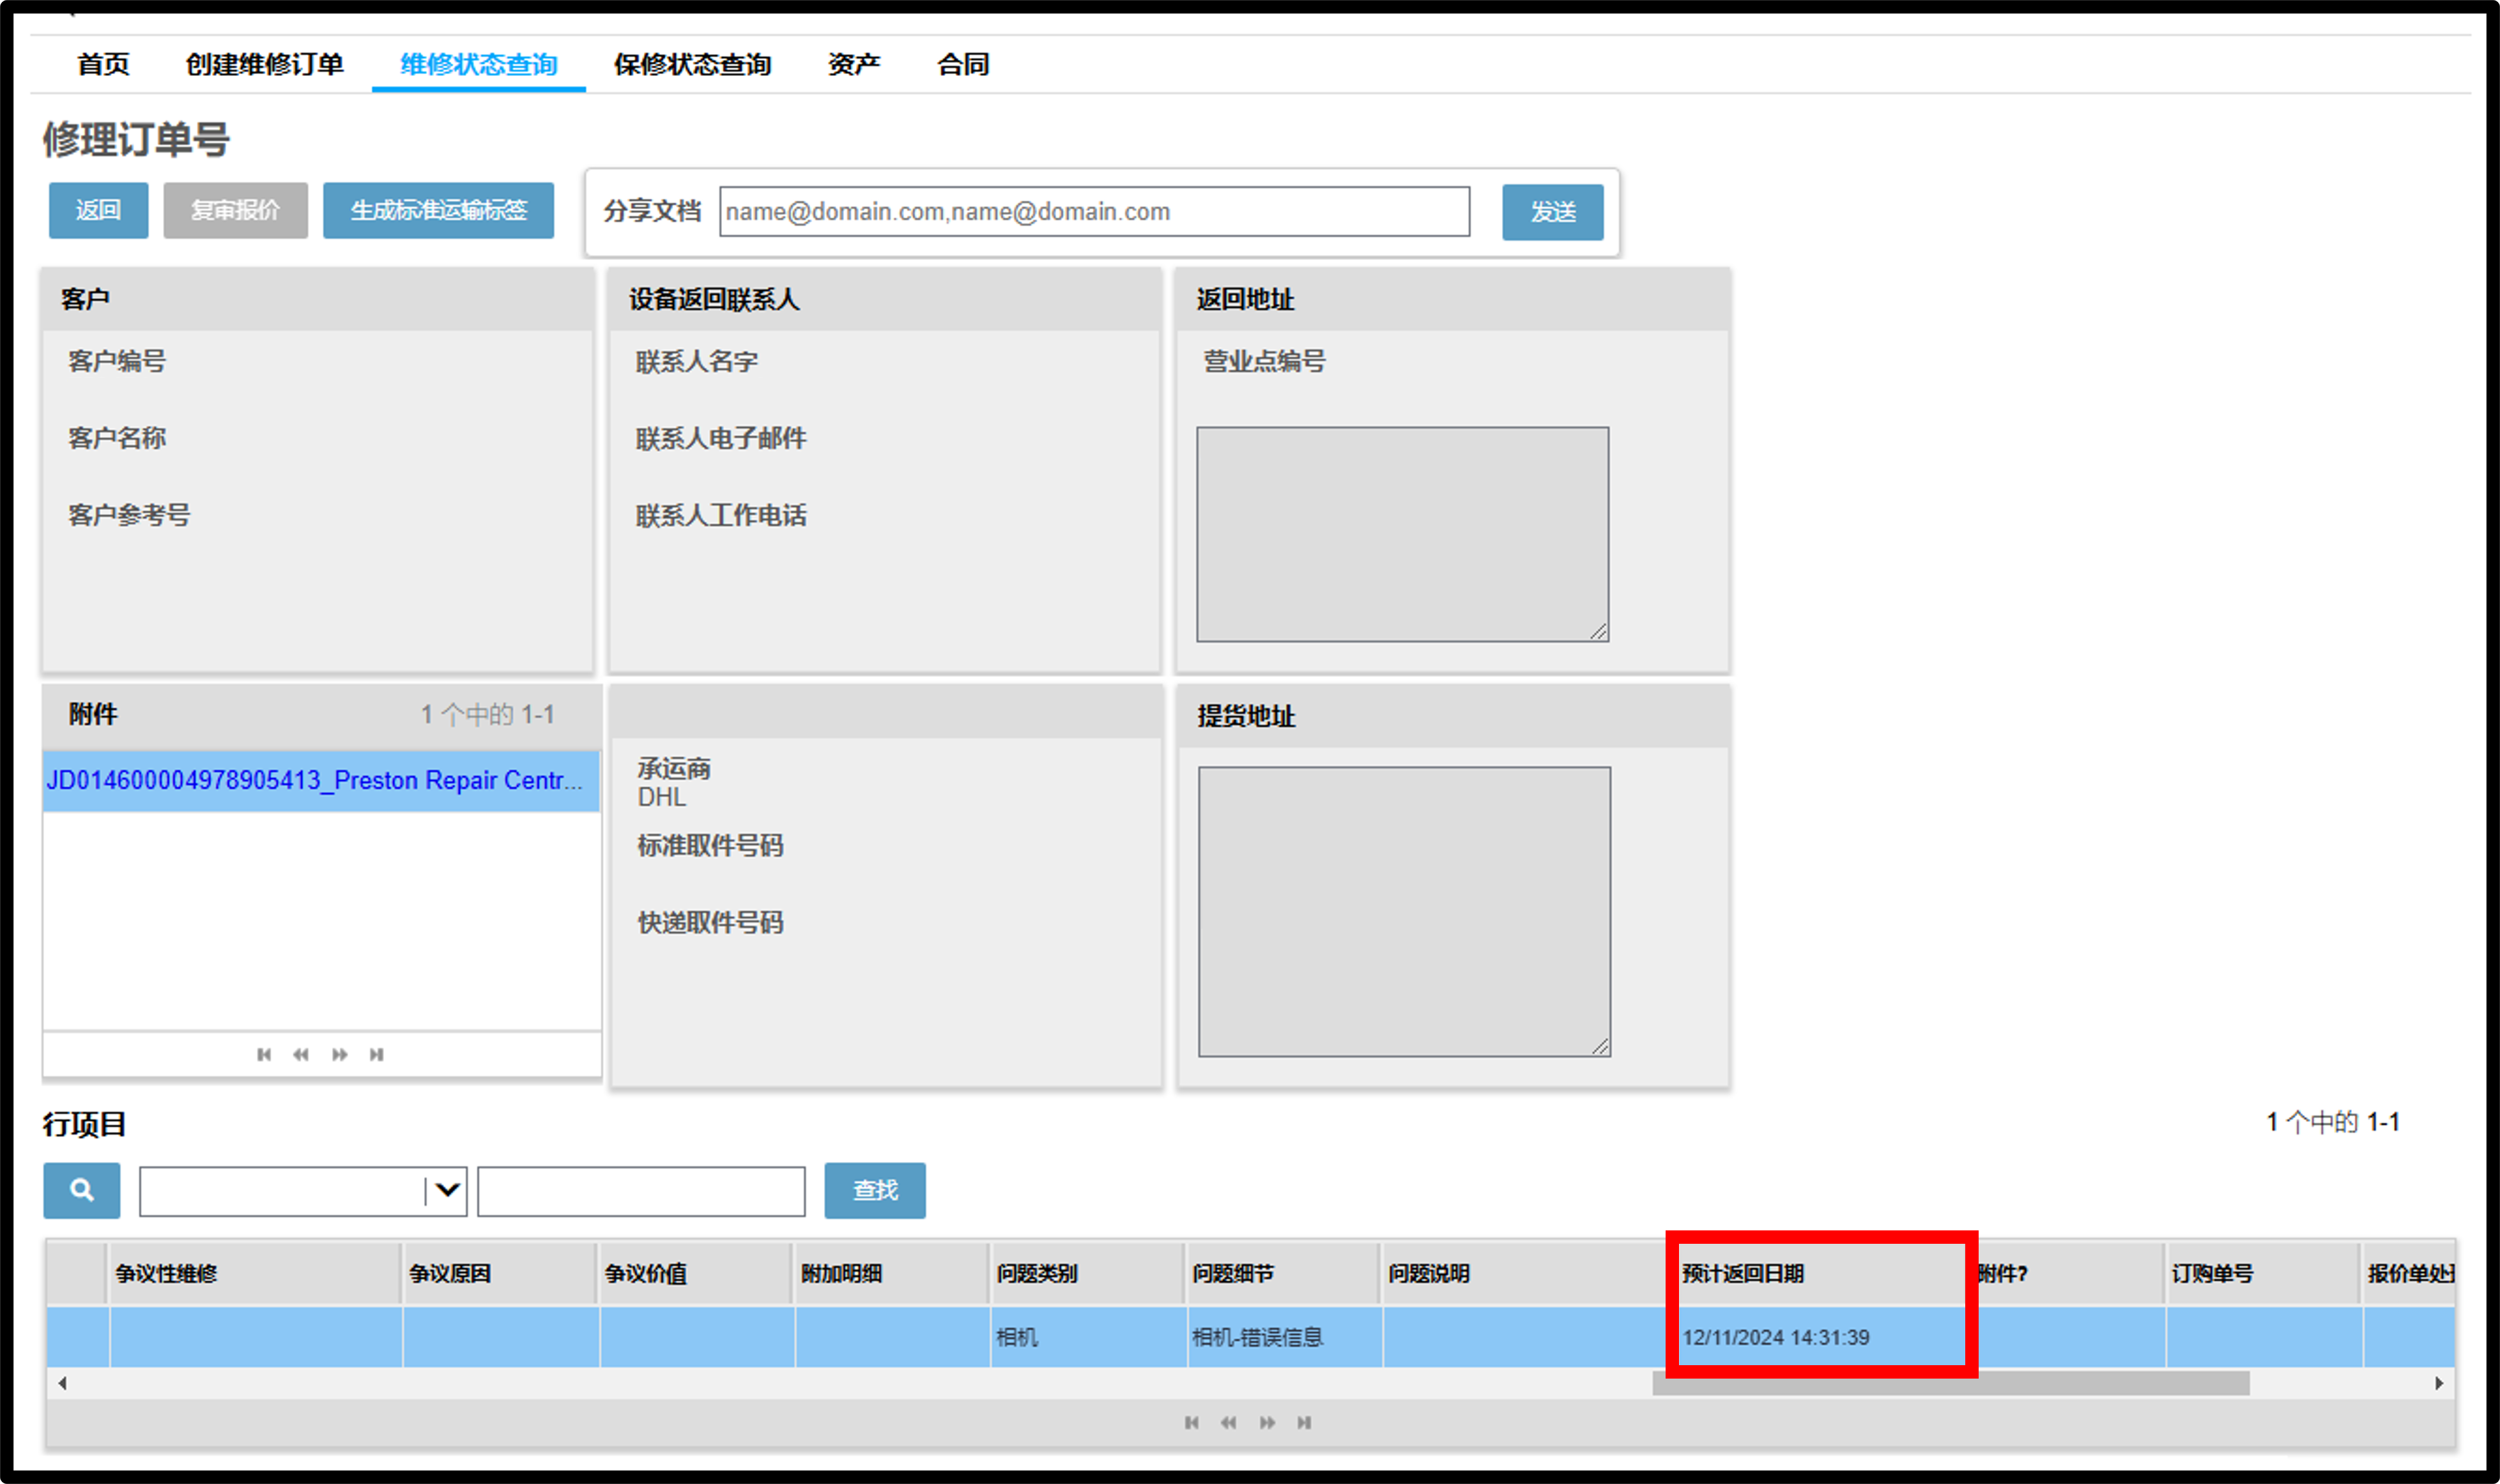Viewport: 2500px width, 1484px height.
Task: Click the 问题类别 column header
Action: tap(1087, 1274)
